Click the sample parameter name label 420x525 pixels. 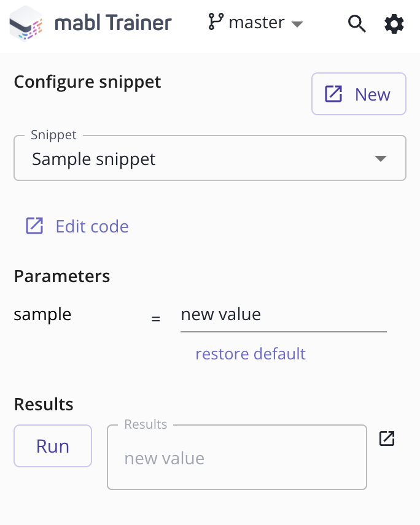(x=42, y=315)
